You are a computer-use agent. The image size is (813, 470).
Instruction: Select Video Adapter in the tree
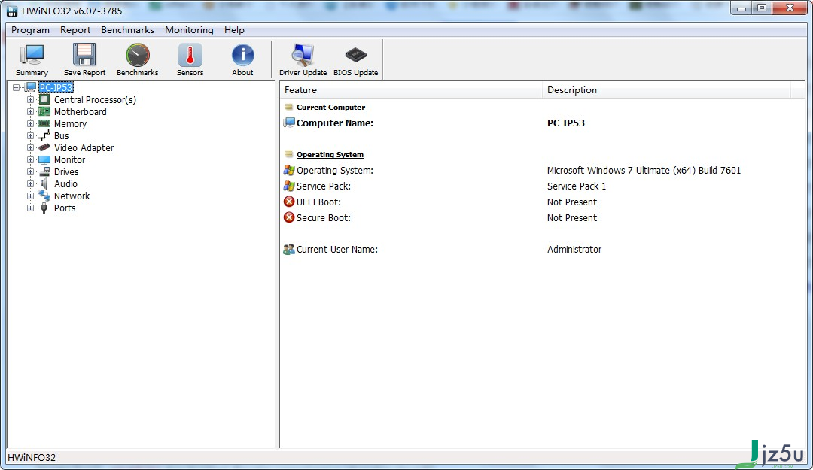(x=84, y=147)
